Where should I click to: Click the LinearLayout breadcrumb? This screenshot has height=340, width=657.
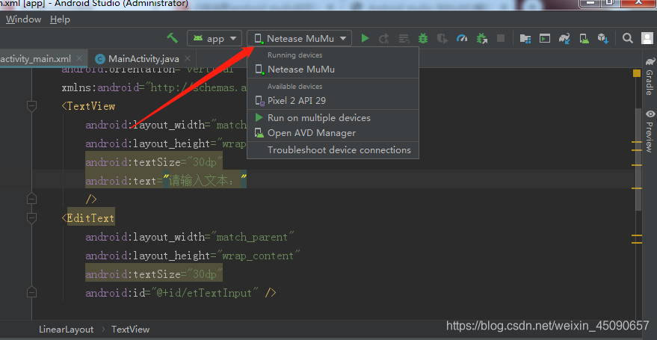(67, 330)
